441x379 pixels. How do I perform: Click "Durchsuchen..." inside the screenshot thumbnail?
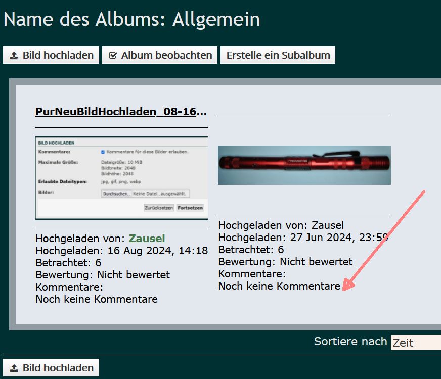point(116,194)
